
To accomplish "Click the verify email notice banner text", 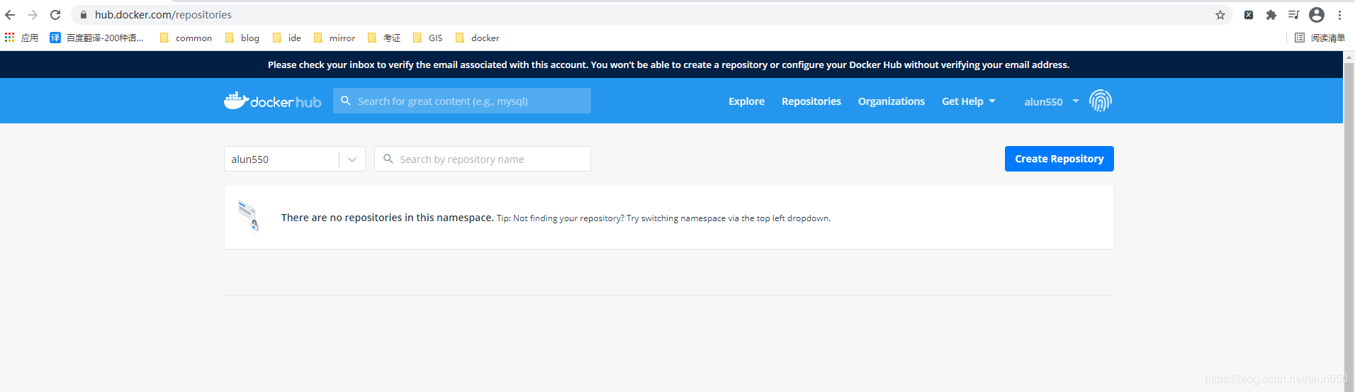I will pos(668,65).
